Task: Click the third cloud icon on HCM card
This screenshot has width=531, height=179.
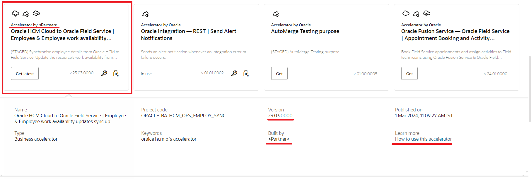Action: [x=36, y=13]
